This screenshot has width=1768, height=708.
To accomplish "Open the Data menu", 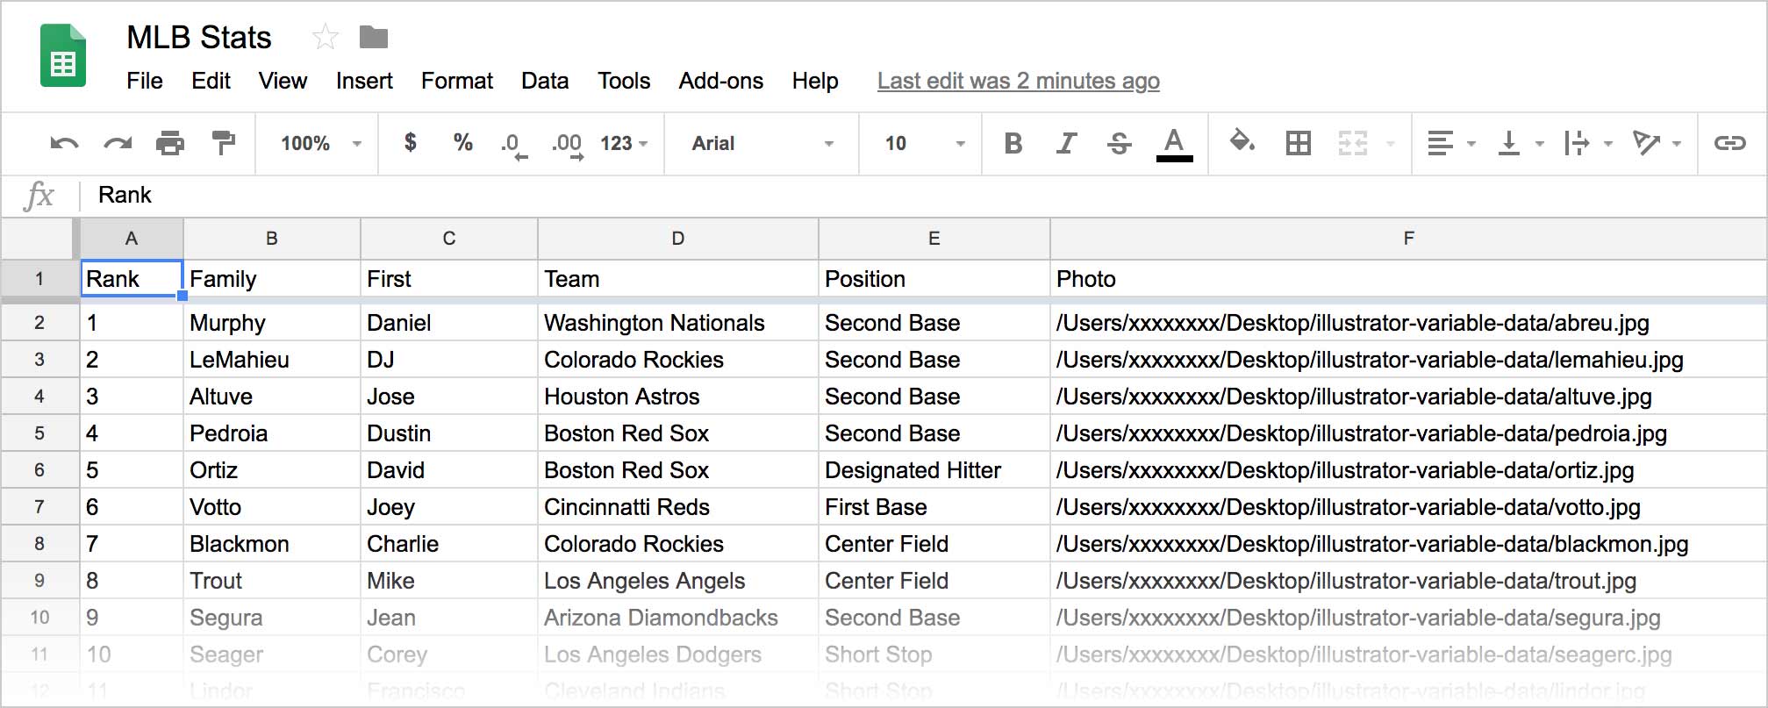I will 545,81.
